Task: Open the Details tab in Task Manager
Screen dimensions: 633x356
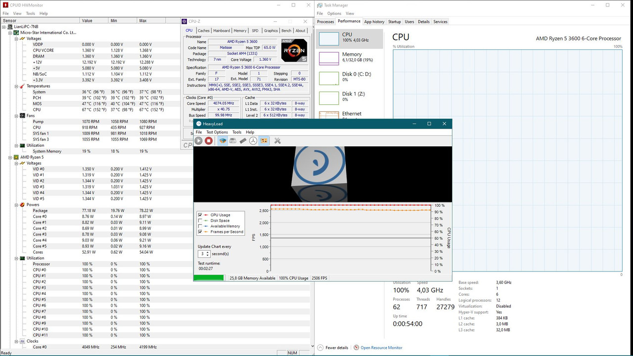Action: coord(424,22)
